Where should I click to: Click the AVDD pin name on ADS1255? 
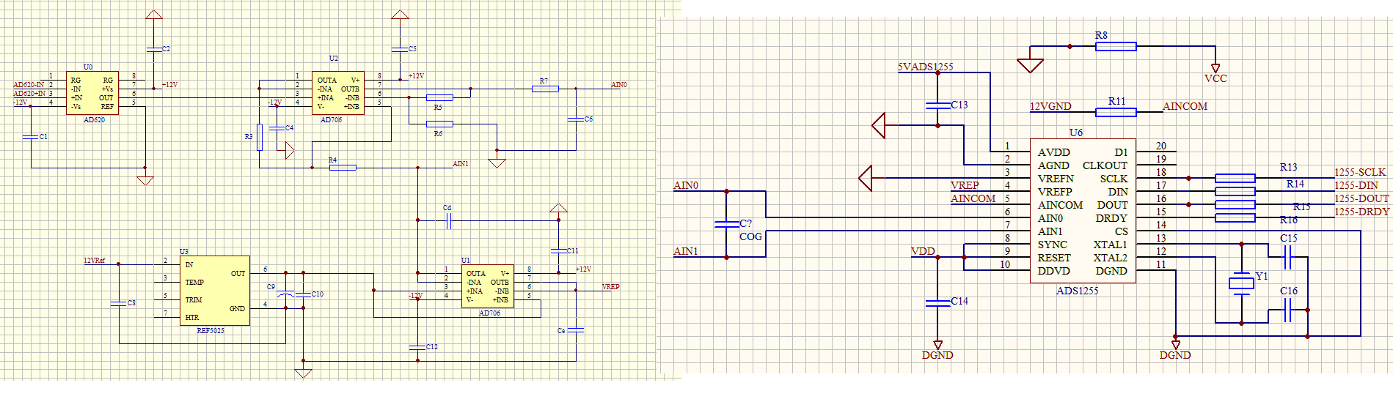pyautogui.click(x=1054, y=152)
